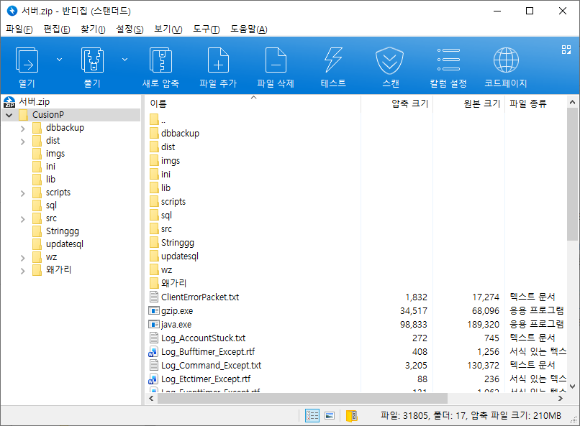Sort by 이름 column header
The width and height of the screenshot is (580, 426).
[253, 103]
